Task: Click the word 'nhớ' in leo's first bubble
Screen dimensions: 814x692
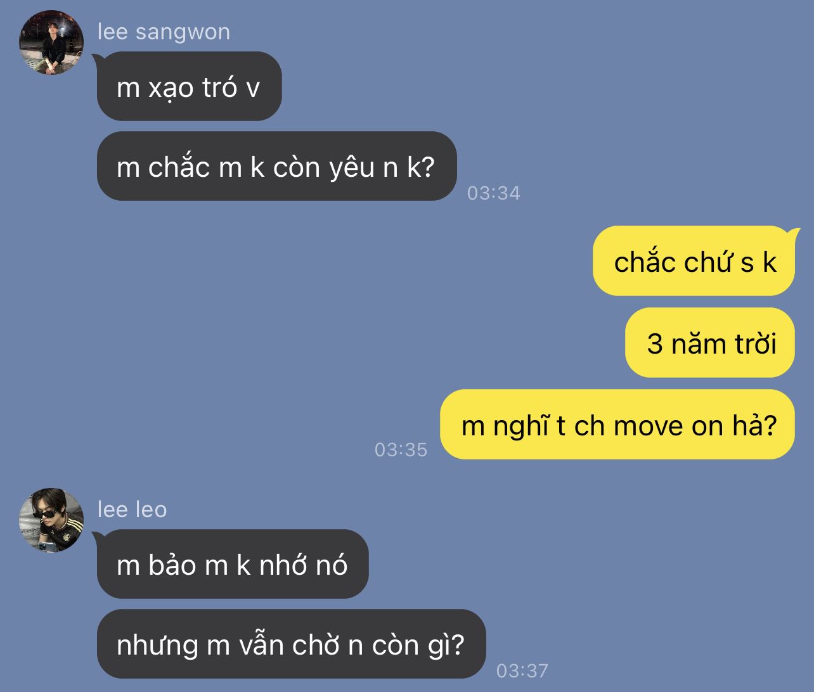Action: (x=278, y=564)
